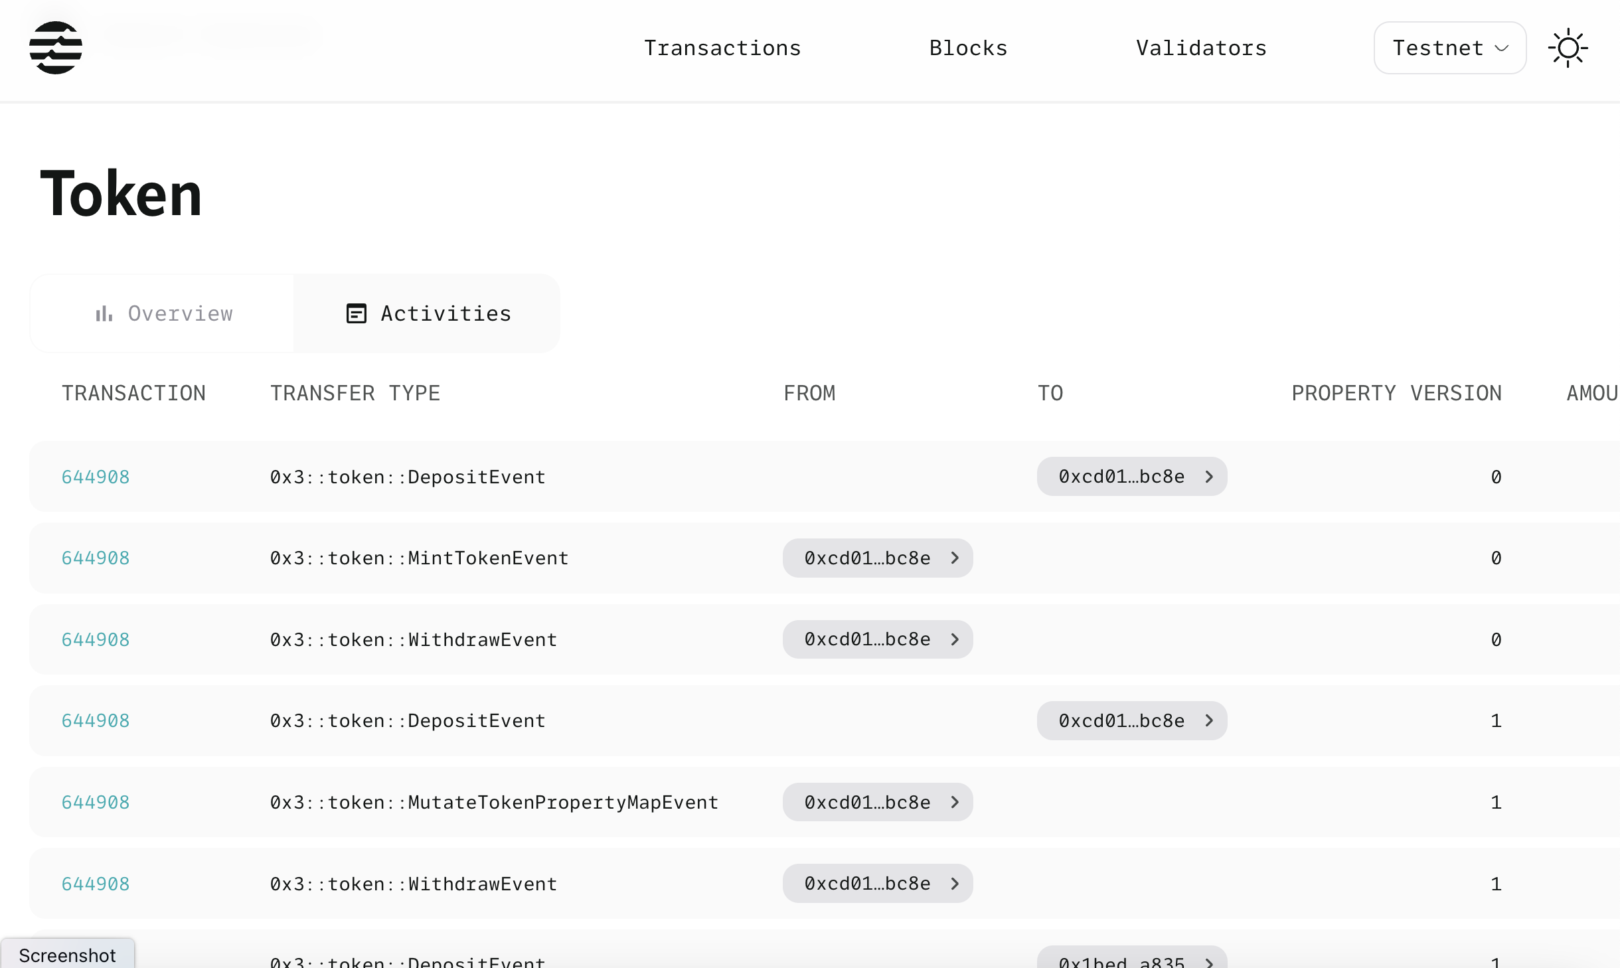
Task: Open the Testnet network dropdown
Action: 1450,47
